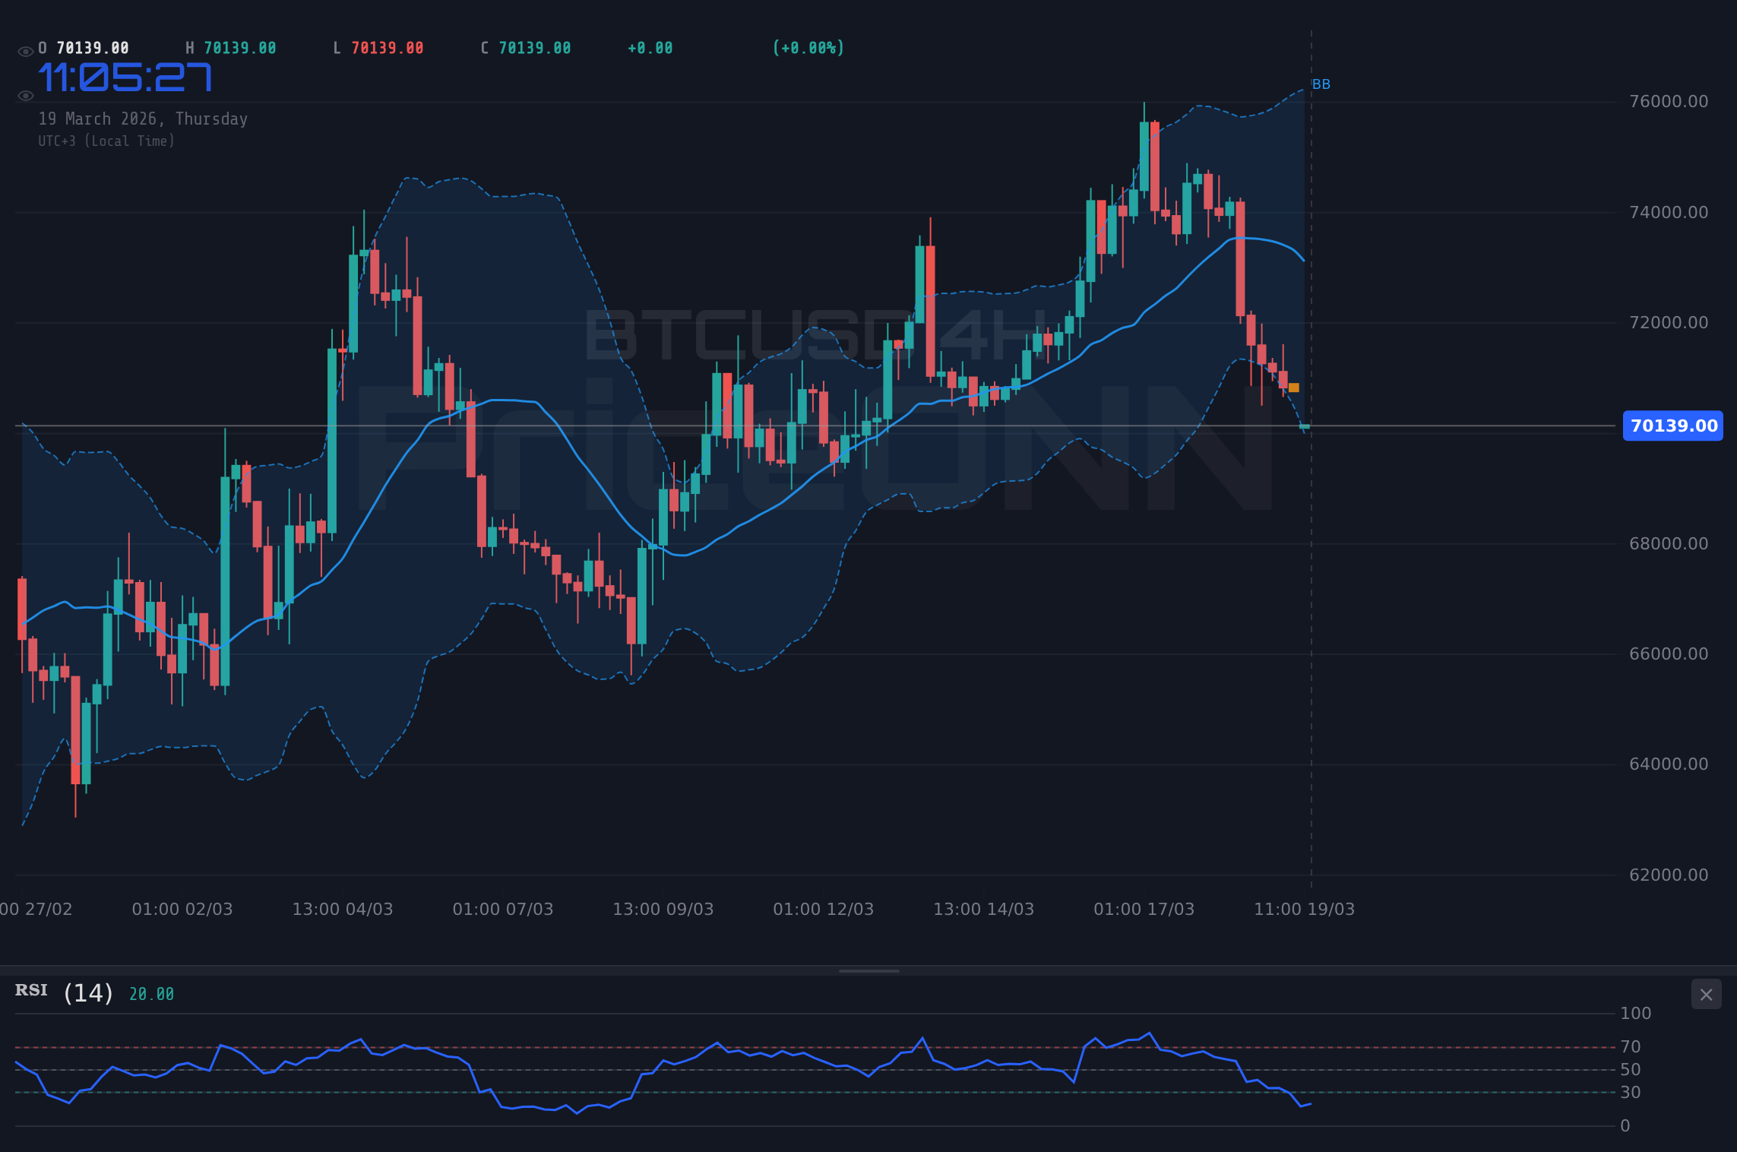Click the countdown timer 11:05:27
This screenshot has height=1152, width=1737.
click(125, 76)
